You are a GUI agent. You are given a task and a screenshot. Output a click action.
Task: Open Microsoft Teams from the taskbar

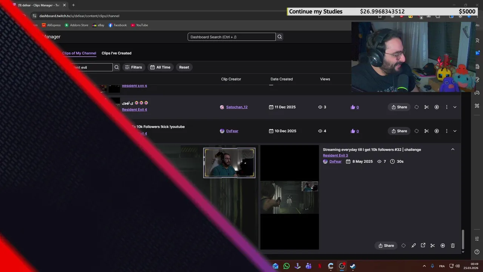[x=309, y=266]
